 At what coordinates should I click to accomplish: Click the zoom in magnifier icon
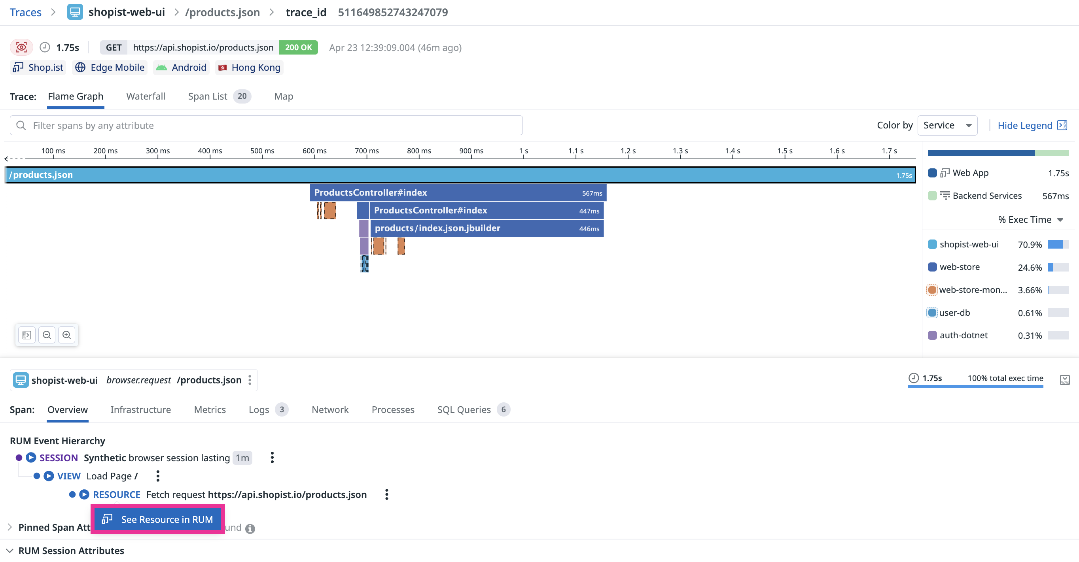[x=66, y=335]
